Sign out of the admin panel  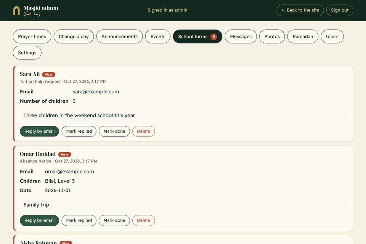pyautogui.click(x=340, y=10)
